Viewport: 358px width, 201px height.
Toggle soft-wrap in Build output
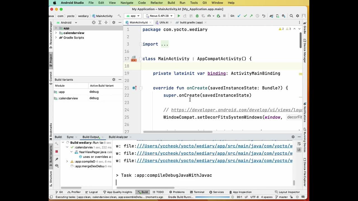[x=299, y=144]
